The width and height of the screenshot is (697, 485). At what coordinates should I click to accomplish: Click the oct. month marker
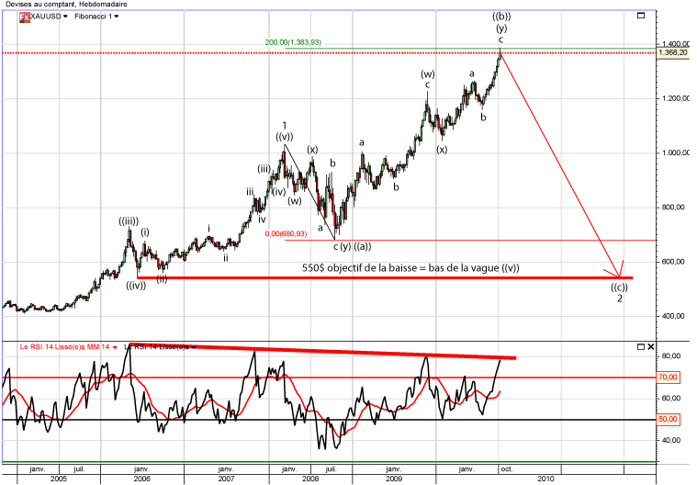pyautogui.click(x=506, y=469)
